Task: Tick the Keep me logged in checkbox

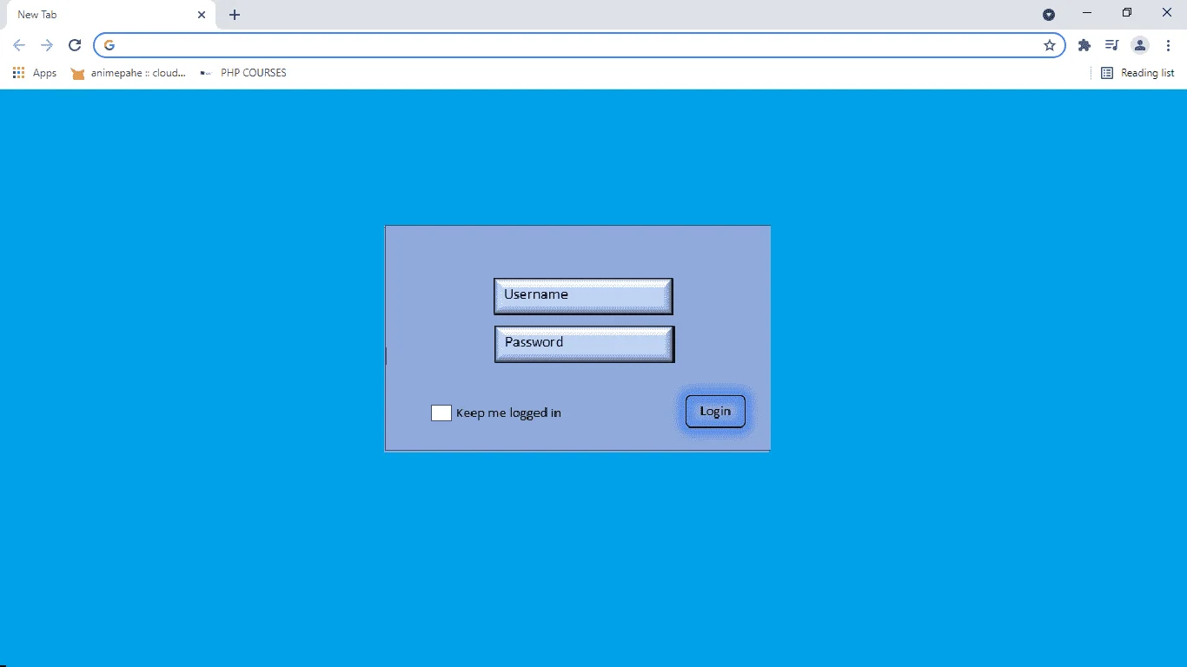Action: [x=441, y=413]
